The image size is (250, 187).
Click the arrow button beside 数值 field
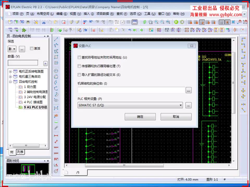pyautogui.click(x=45, y=63)
